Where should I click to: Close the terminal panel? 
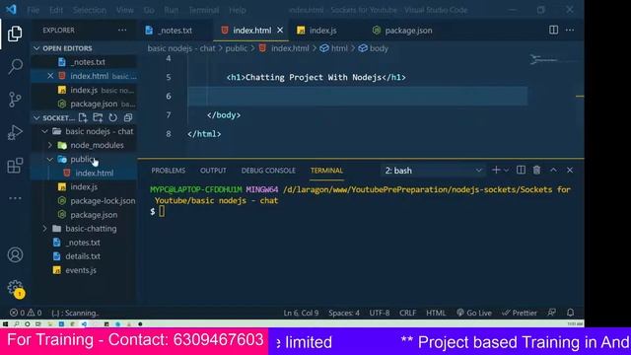point(570,171)
